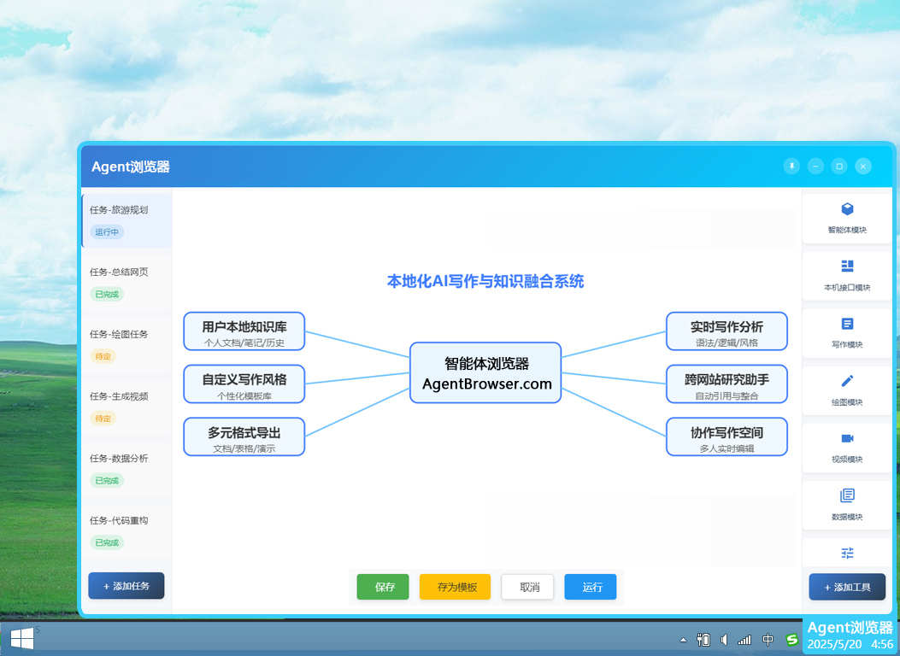This screenshot has height=656, width=900.
Task: Select the 多元格式导出 node
Action: 244,437
